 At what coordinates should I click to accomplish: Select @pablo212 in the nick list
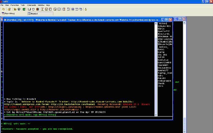point(163,31)
